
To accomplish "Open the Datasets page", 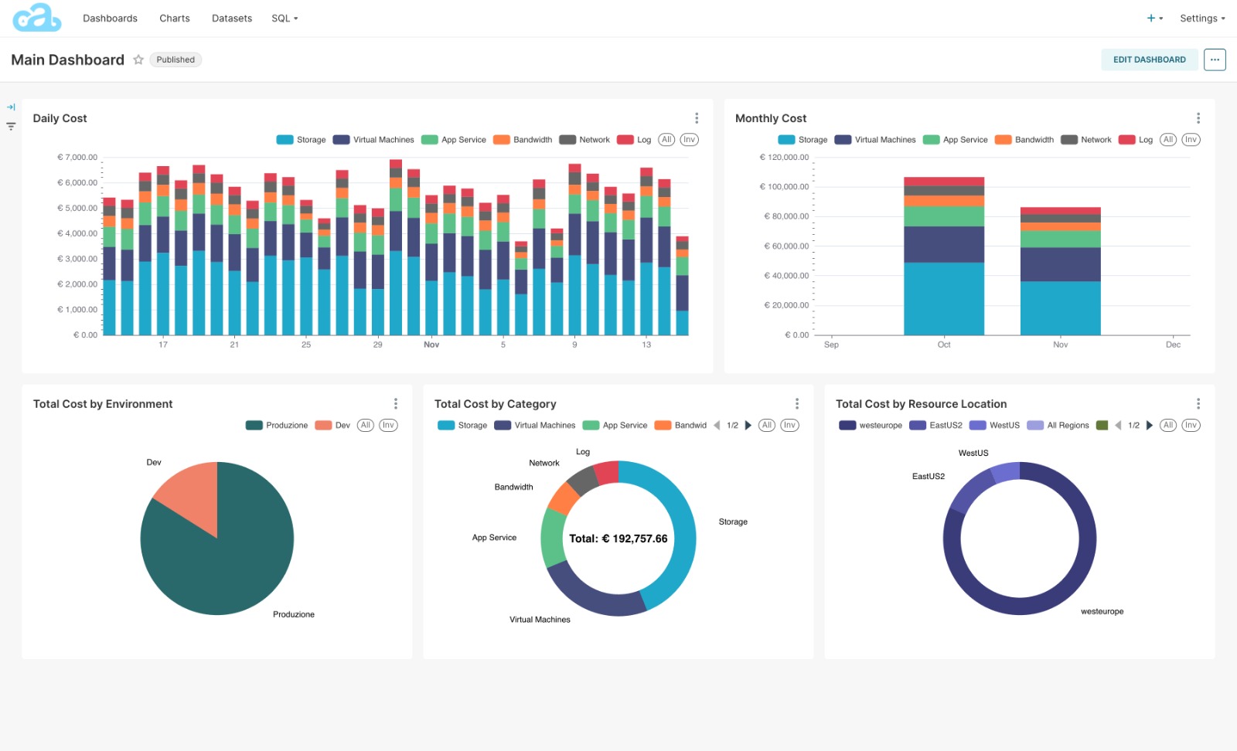I will coord(232,19).
